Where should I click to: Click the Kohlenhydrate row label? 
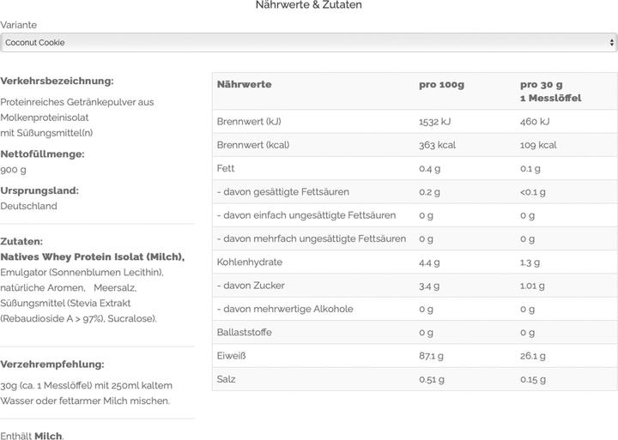click(x=250, y=262)
